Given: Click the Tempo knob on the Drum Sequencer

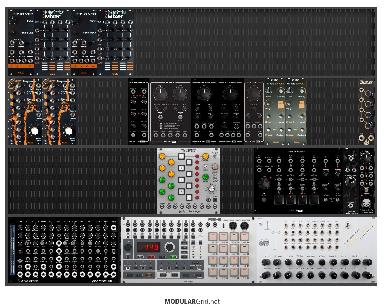Looking at the screenshot, I should click(264, 183).
